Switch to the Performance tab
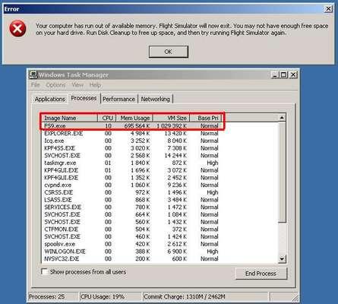 [x=118, y=99]
